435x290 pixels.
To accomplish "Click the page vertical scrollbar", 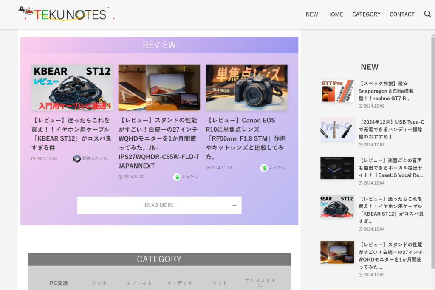I will click(x=433, y=152).
